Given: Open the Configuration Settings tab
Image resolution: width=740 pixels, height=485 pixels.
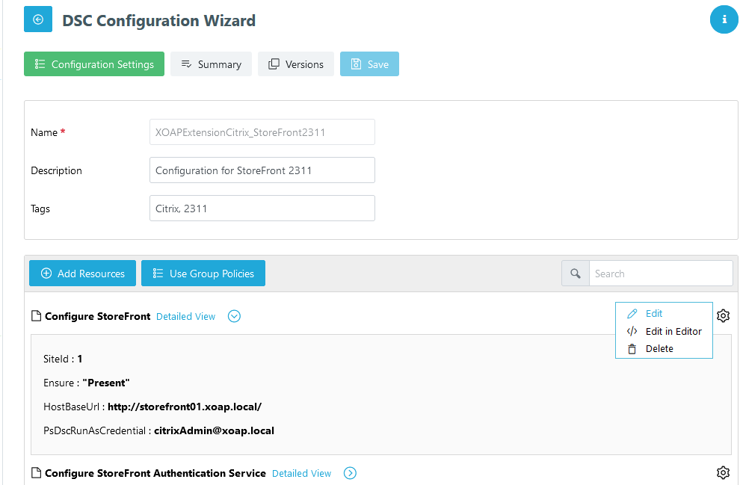Looking at the screenshot, I should click(94, 64).
